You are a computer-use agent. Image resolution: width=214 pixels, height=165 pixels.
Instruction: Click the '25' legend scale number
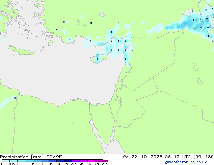[x=65, y=164]
